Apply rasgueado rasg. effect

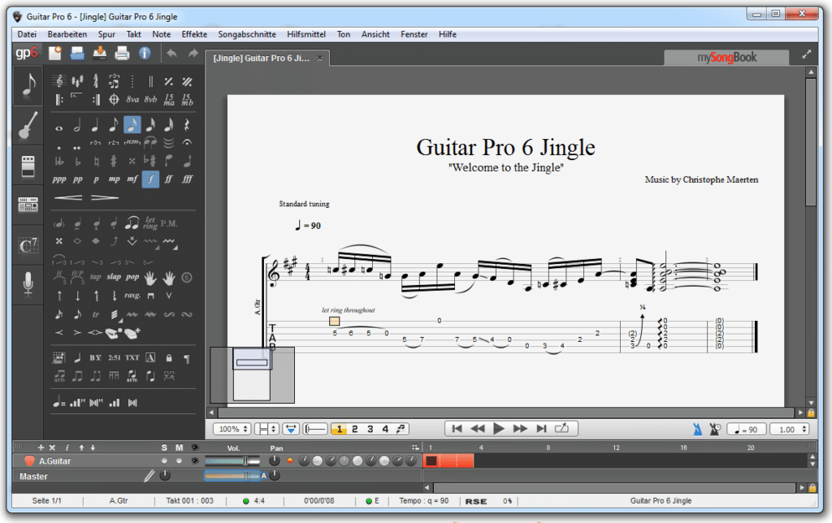click(132, 296)
